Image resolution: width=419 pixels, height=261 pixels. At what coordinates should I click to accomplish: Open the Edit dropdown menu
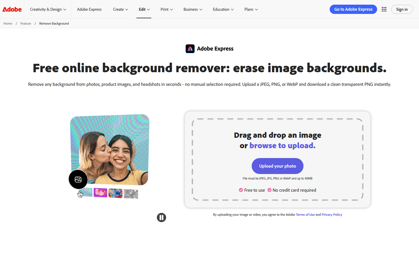click(x=144, y=9)
